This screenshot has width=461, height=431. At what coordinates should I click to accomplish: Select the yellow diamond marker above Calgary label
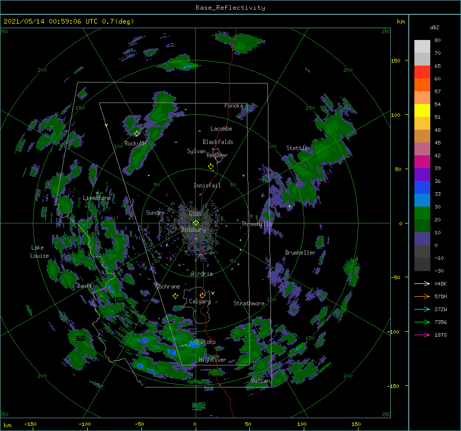tap(202, 295)
